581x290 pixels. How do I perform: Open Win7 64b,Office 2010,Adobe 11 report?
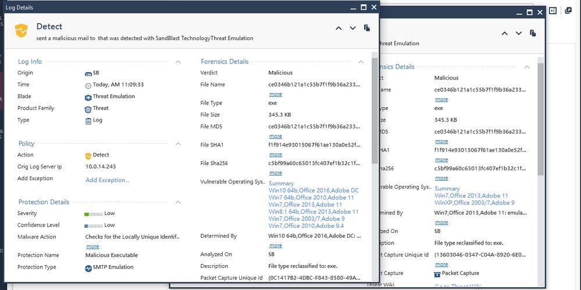311,198
